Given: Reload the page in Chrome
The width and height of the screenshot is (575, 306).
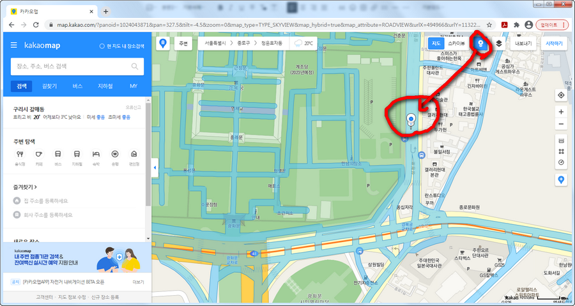Looking at the screenshot, I should tap(36, 25).
